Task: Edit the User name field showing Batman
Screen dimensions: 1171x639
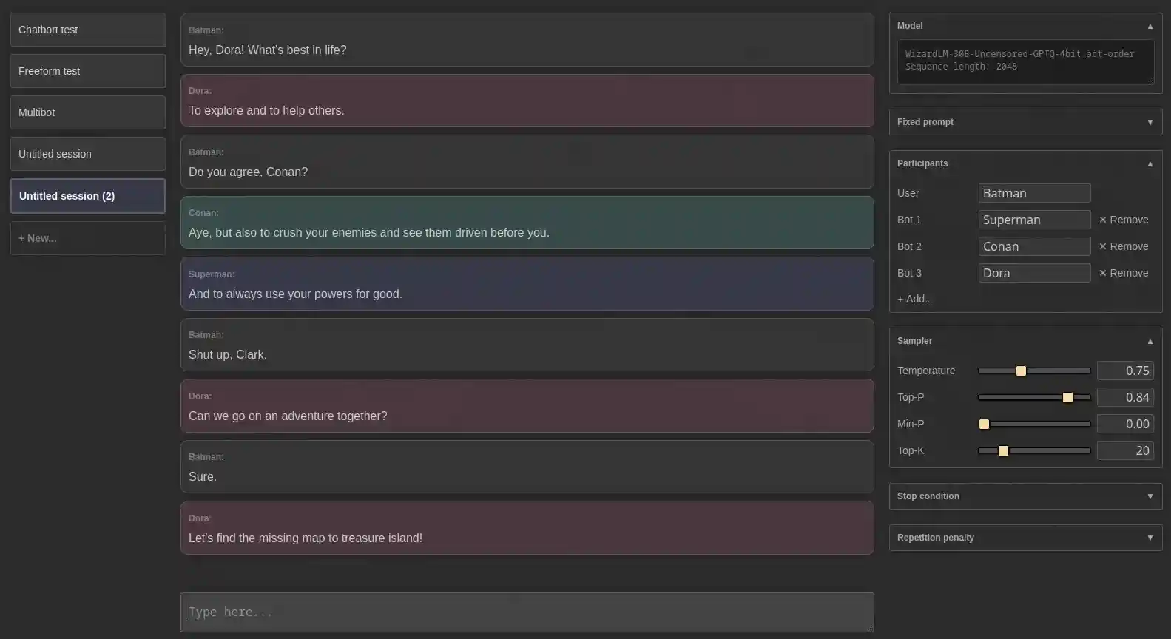Action: (x=1034, y=193)
